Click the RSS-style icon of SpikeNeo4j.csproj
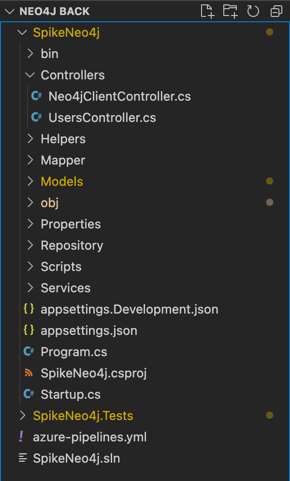 point(29,373)
